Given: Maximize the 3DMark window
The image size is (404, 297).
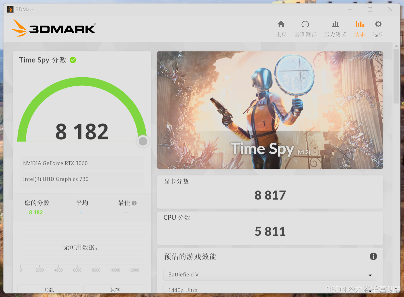Looking at the screenshot, I should coord(370,9).
